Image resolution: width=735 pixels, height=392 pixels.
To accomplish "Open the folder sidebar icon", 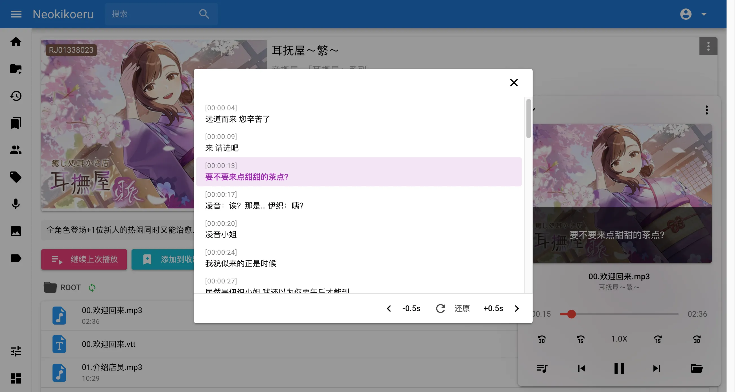I will pyautogui.click(x=16, y=69).
